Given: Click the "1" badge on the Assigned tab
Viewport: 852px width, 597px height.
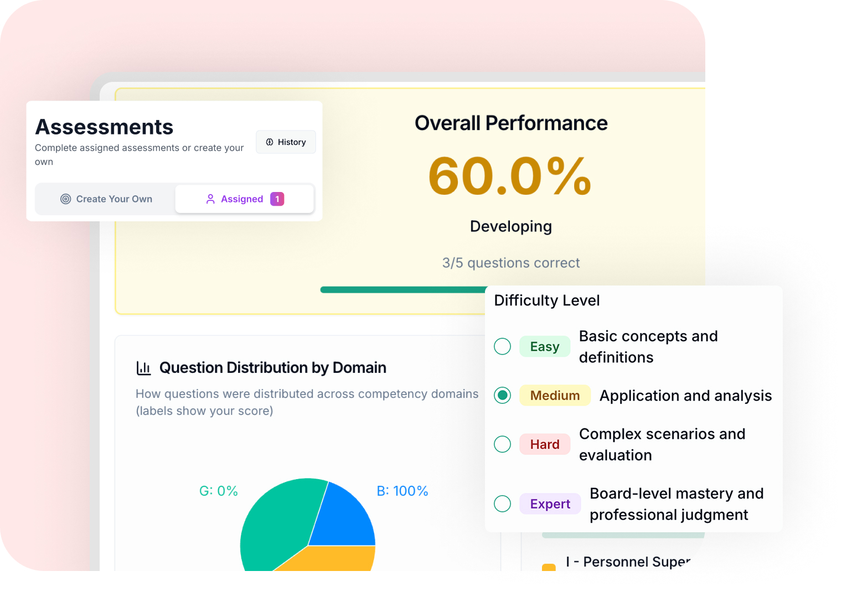Looking at the screenshot, I should 277,199.
